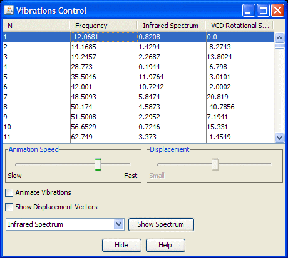The image size is (288, 258).
Task: Click the Java icon in title bar
Action: click(x=9, y=10)
